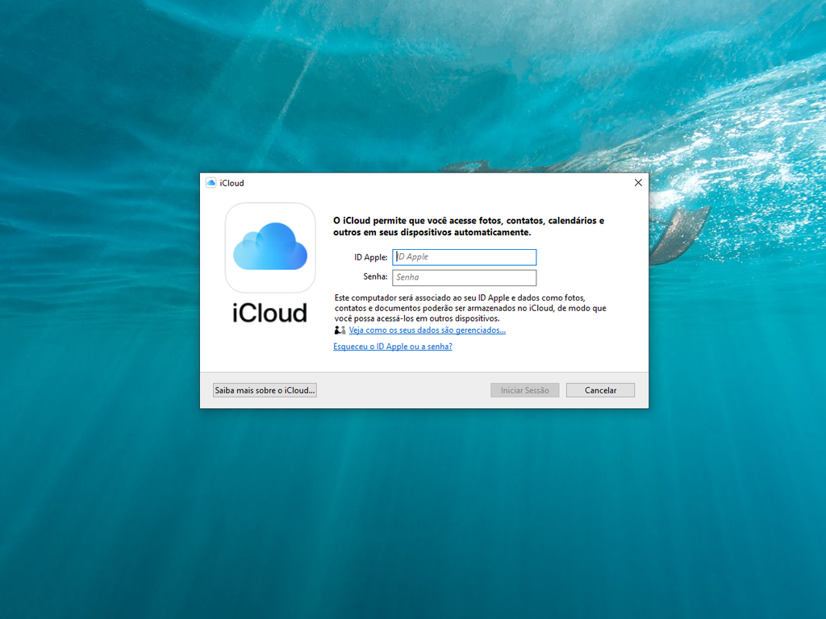Viewport: 826px width, 619px height.
Task: Click the data privacy people icon
Action: (x=340, y=330)
